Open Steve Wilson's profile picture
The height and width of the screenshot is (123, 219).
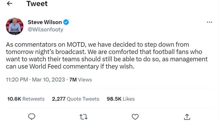[x=15, y=26]
